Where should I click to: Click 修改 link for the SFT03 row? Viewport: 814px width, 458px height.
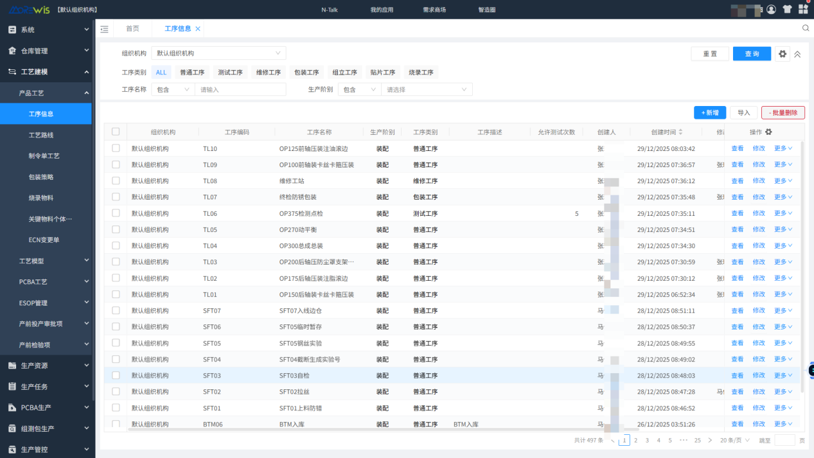(x=759, y=375)
